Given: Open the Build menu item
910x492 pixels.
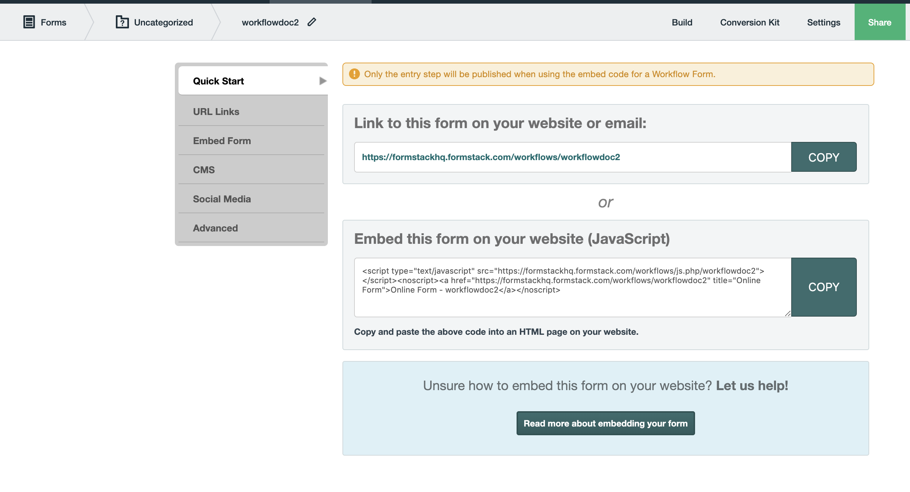Looking at the screenshot, I should click(682, 23).
